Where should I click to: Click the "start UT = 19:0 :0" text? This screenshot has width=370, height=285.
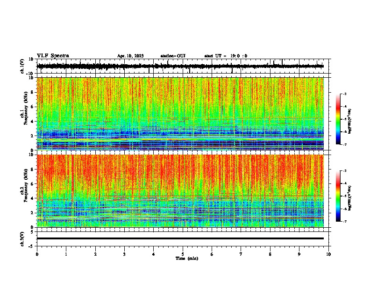coord(226,56)
